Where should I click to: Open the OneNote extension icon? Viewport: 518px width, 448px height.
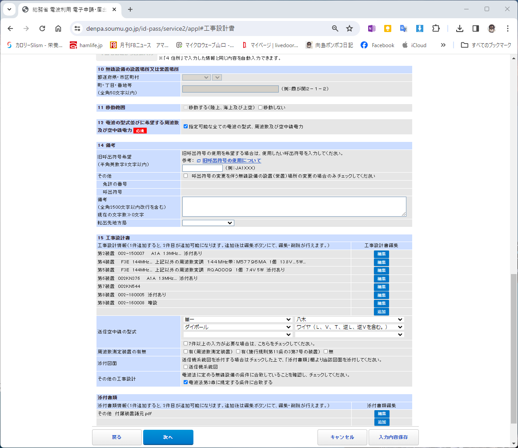pyautogui.click(x=372, y=28)
